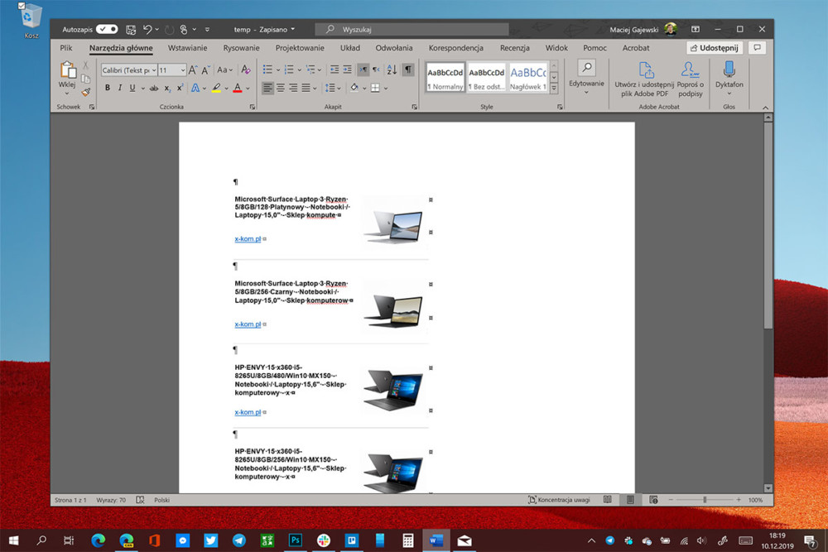
Task: Save the document with the save icon
Action: (x=131, y=30)
